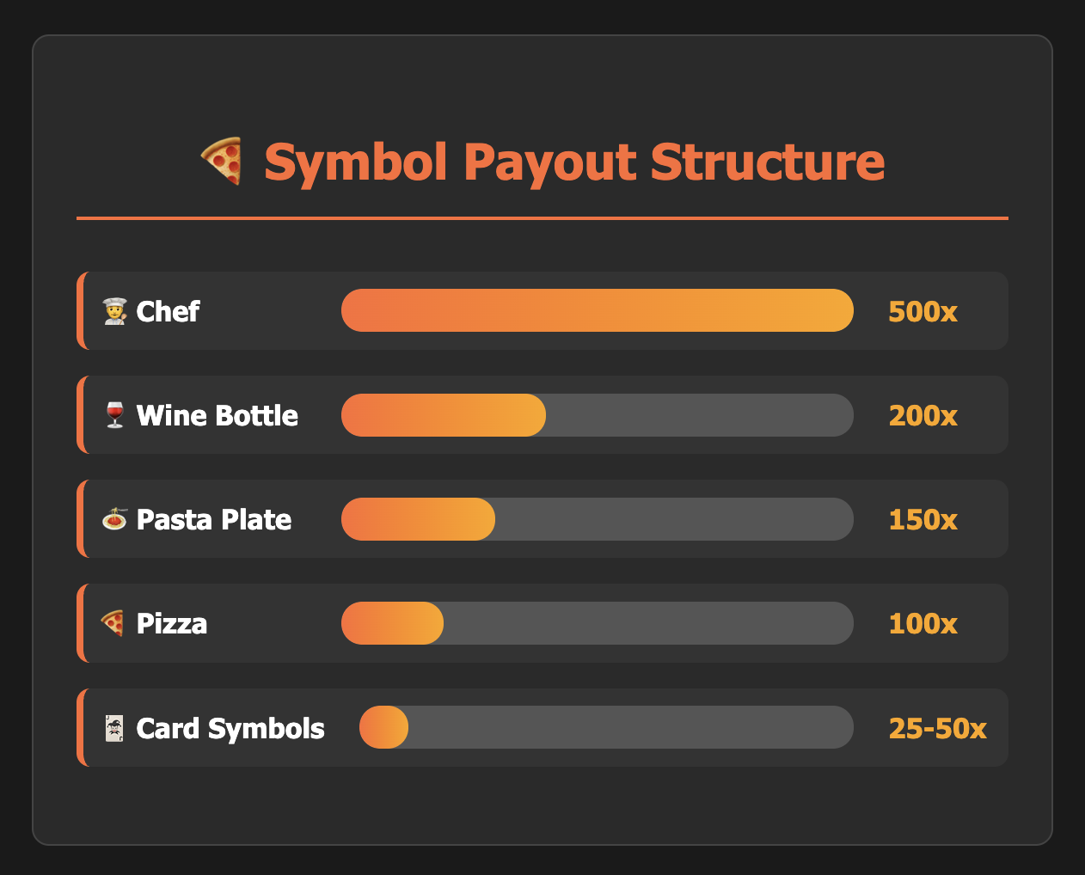Click the Card Symbols payout bar
Viewport: 1085px width, 875px height.
click(x=606, y=728)
